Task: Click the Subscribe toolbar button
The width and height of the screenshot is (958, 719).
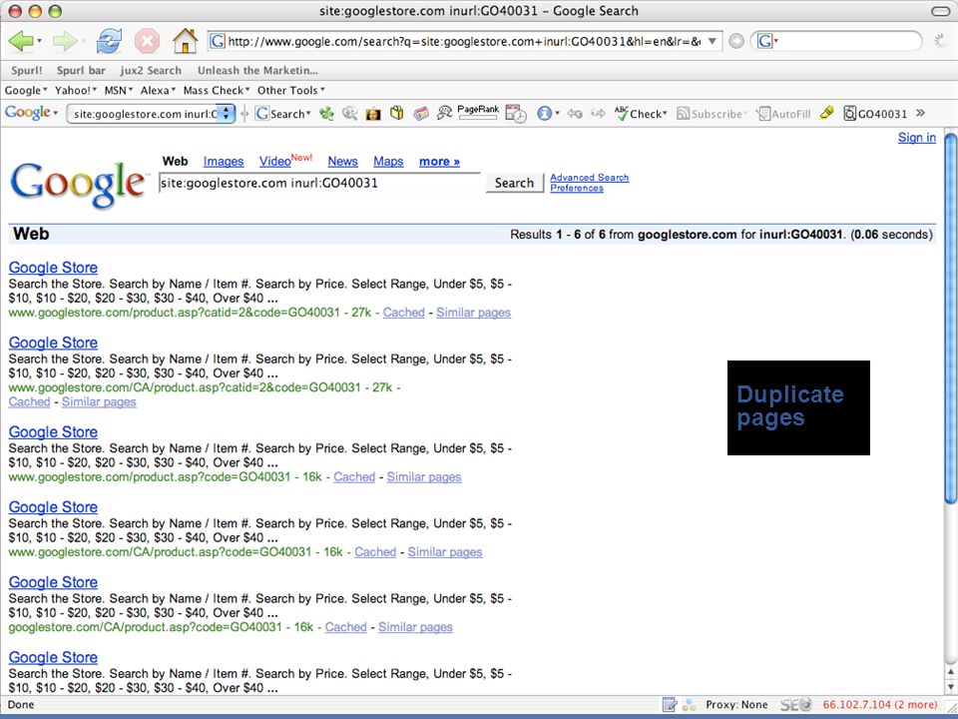Action: 712,114
